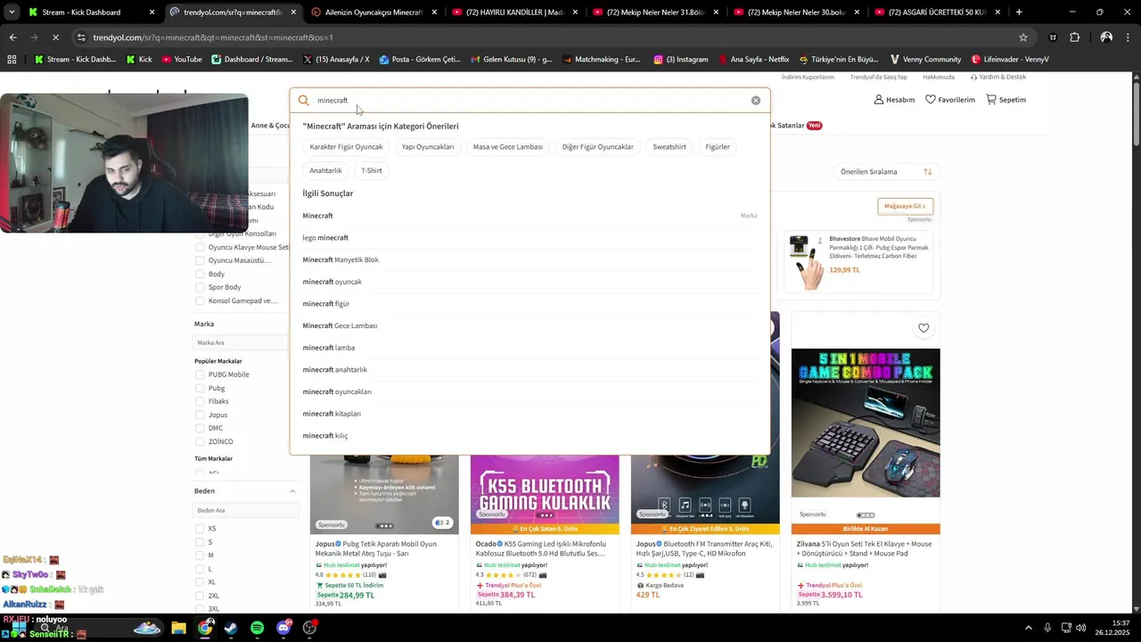Image resolution: width=1141 pixels, height=642 pixels.
Task: Open YouTube bookmark
Action: tap(182, 60)
